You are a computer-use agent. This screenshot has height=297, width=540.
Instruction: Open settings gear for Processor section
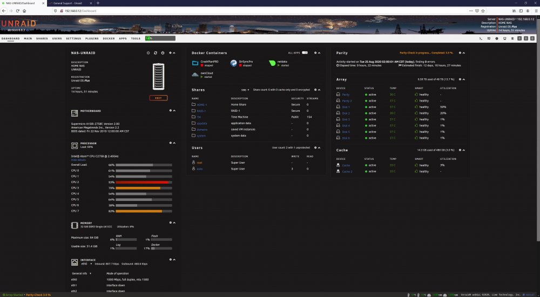[170, 143]
